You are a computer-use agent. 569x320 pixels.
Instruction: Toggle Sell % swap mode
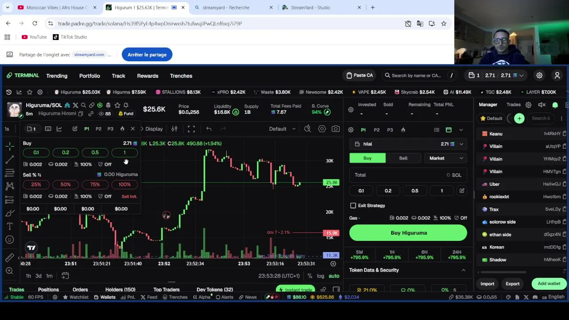click(x=39, y=175)
